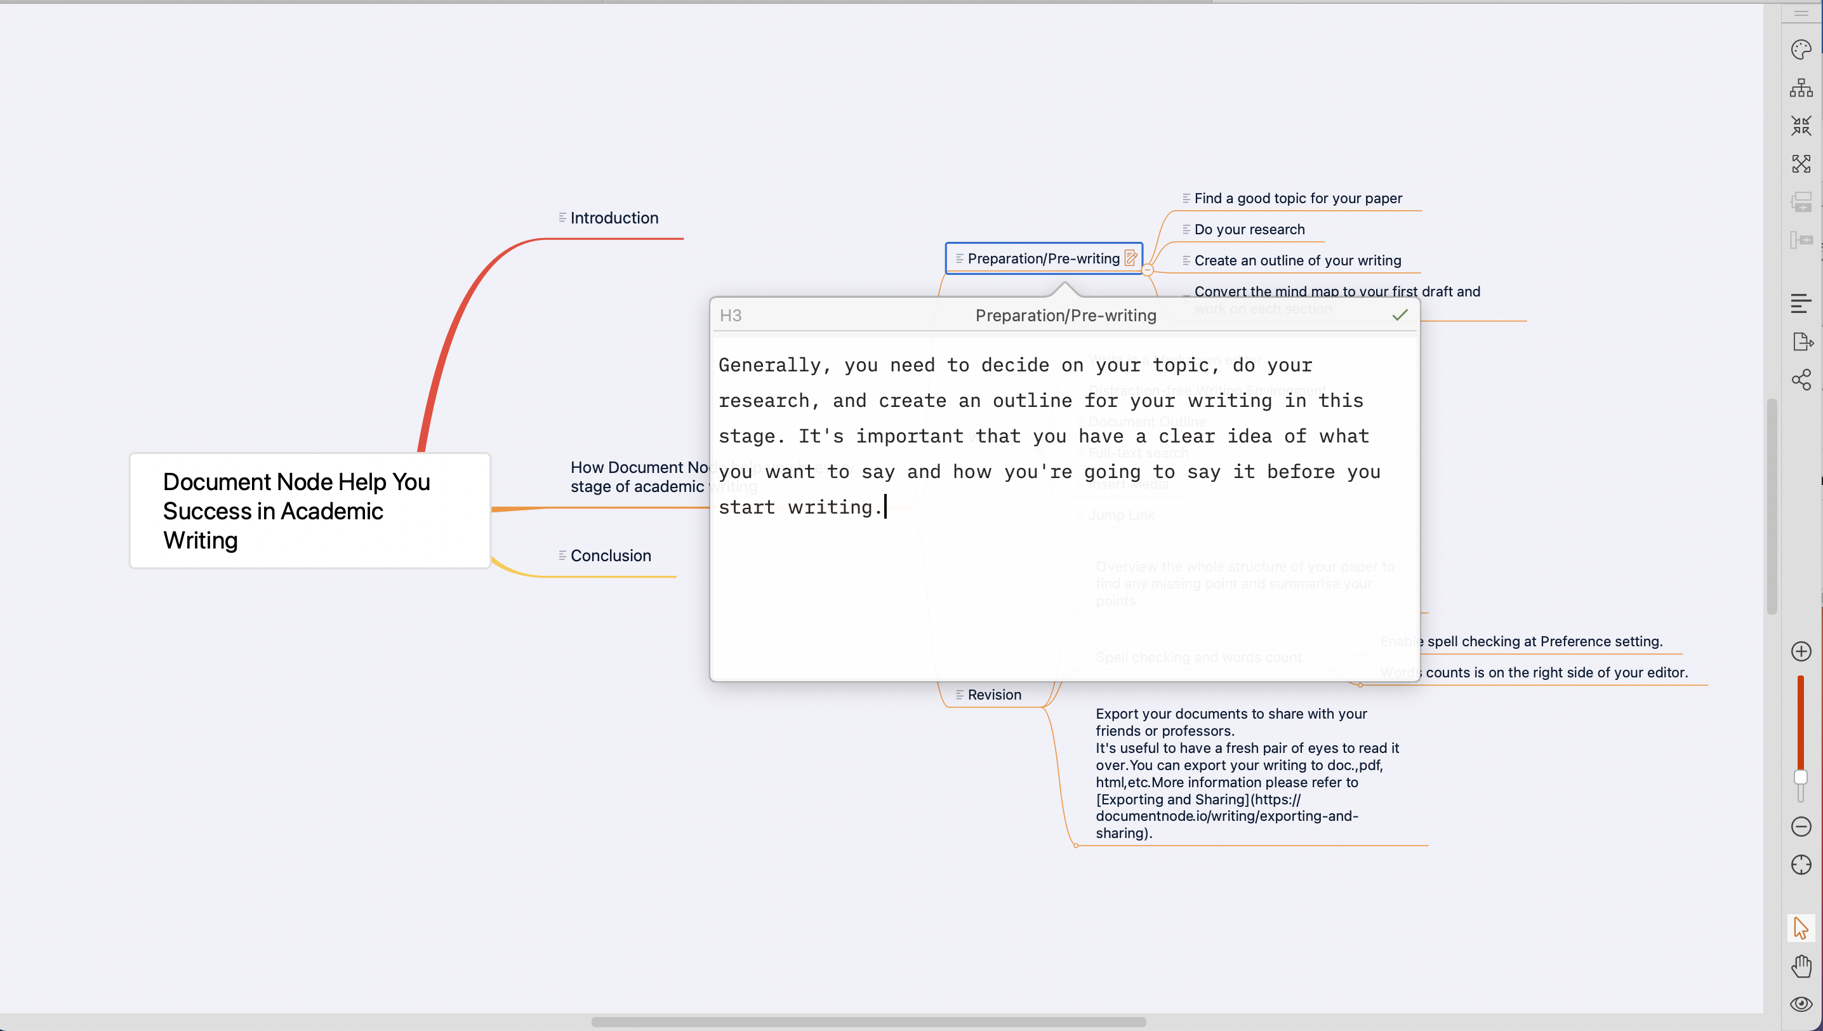Enter fullscreen canvas view

1802,163
